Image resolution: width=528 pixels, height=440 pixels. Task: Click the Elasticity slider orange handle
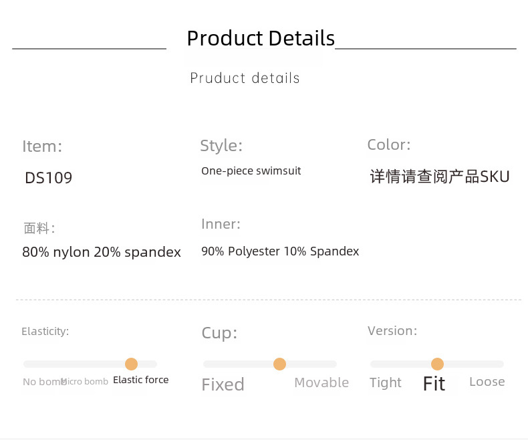coord(131,364)
